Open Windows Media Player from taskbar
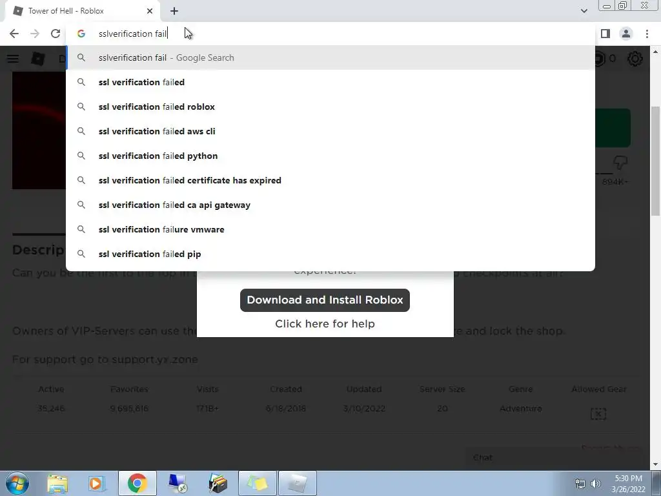661x496 pixels. (x=97, y=483)
